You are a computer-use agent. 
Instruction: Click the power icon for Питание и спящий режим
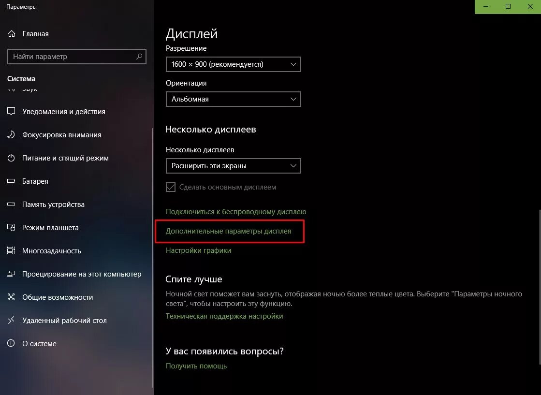[12, 158]
